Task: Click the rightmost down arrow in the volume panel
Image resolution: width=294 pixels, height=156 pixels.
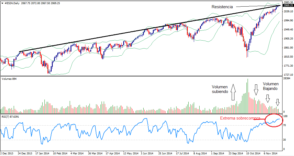Action: click(x=278, y=102)
